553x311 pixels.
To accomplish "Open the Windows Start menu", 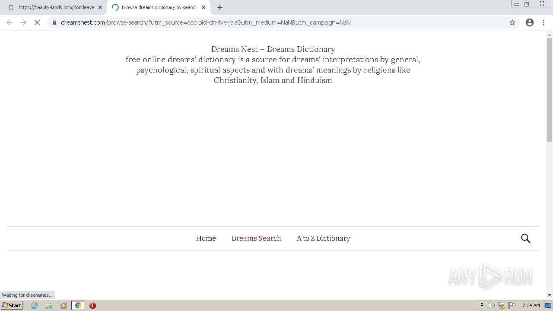I will 12,305.
